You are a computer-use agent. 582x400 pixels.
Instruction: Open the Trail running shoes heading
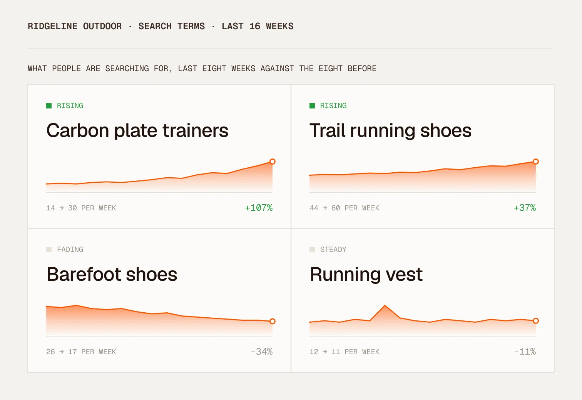[390, 131]
